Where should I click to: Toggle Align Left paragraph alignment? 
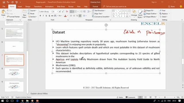71,16
